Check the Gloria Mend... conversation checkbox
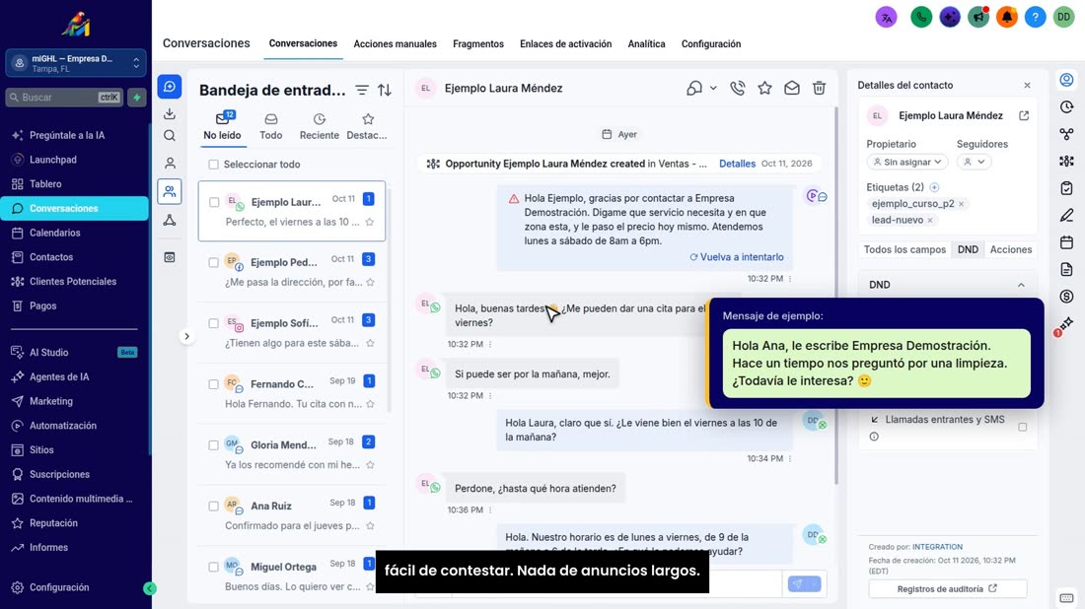 [x=213, y=445]
